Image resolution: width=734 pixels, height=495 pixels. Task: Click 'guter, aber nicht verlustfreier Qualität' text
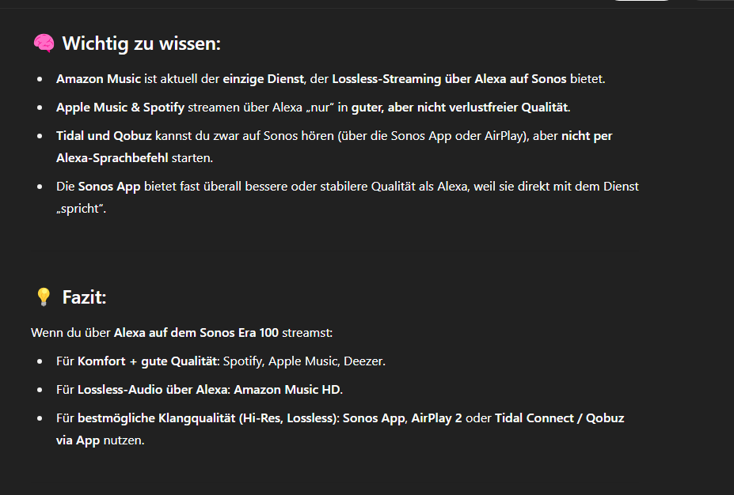coord(459,107)
